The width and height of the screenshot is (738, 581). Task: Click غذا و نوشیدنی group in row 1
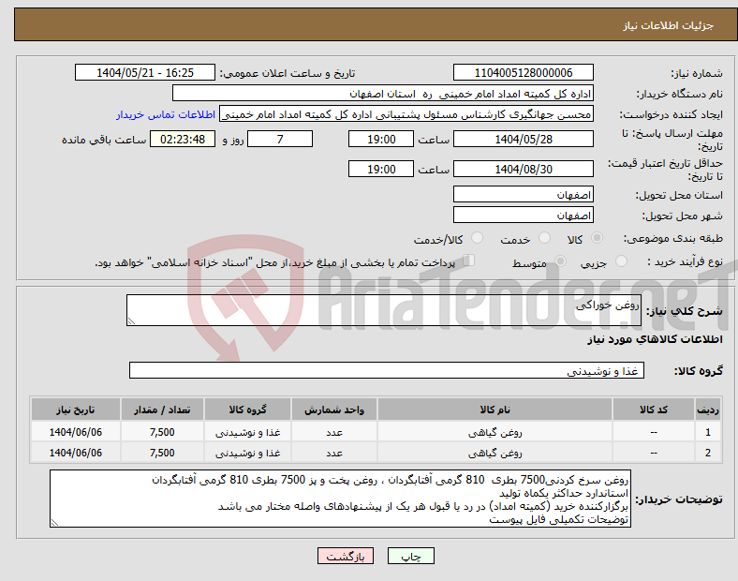(247, 432)
